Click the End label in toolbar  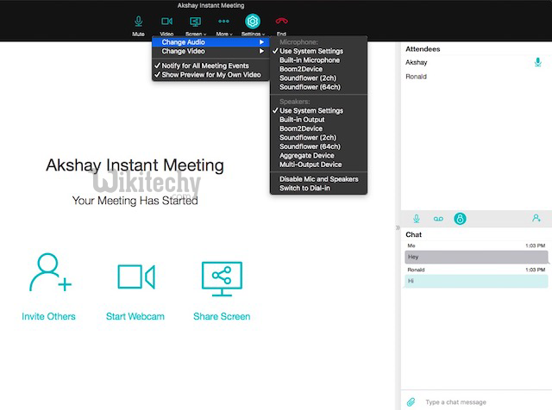[x=281, y=34]
